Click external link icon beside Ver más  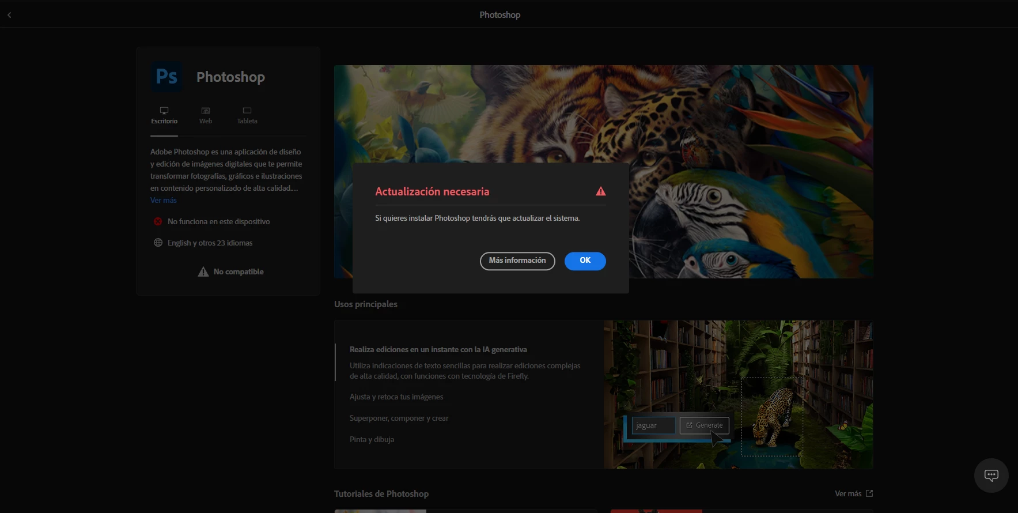(x=869, y=493)
